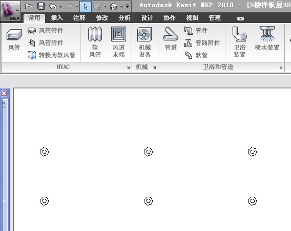Switch to the 插入 ribbon tab
Screen dimensions: 291x231
57,18
